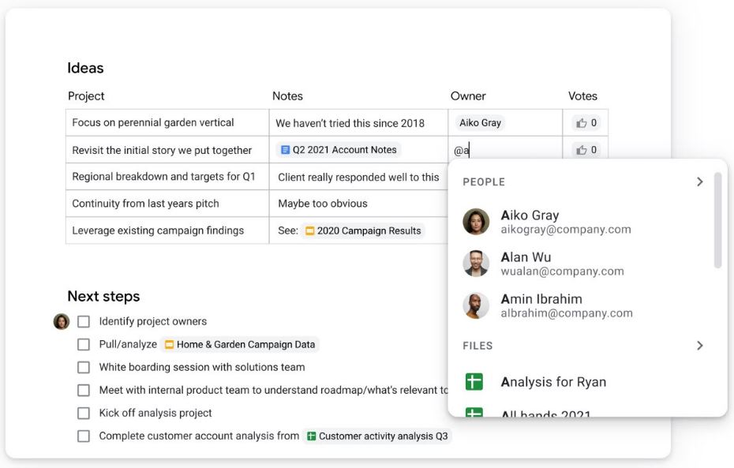The height and width of the screenshot is (468, 734).
Task: Expand the People section chevron
Action: coord(700,182)
